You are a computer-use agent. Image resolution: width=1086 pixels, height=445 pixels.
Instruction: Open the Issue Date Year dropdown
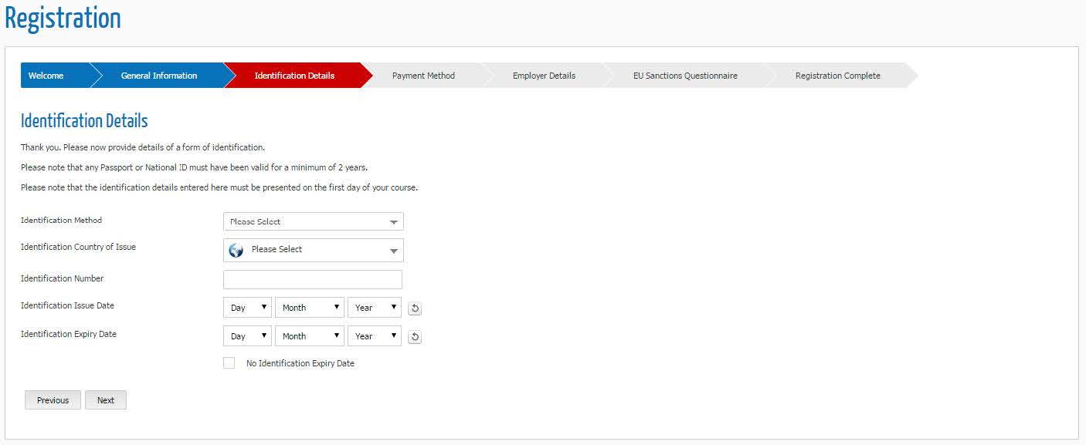point(375,308)
